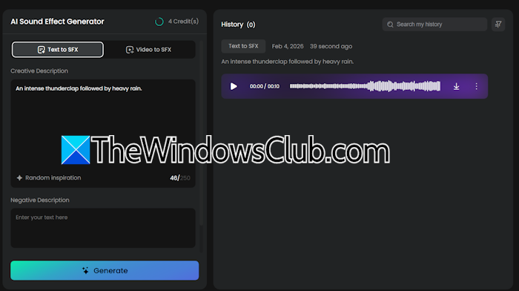Click the AI Sound Effect Generator title
Screen dimensions: 519x291
click(x=57, y=22)
